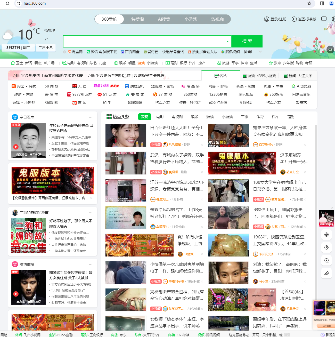Open the settings gear icon at top right
This screenshot has width=335, height=337.
[333, 19]
